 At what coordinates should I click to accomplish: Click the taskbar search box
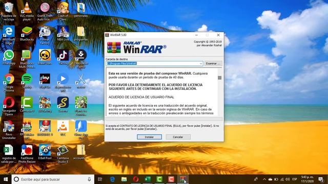click(x=53, y=179)
